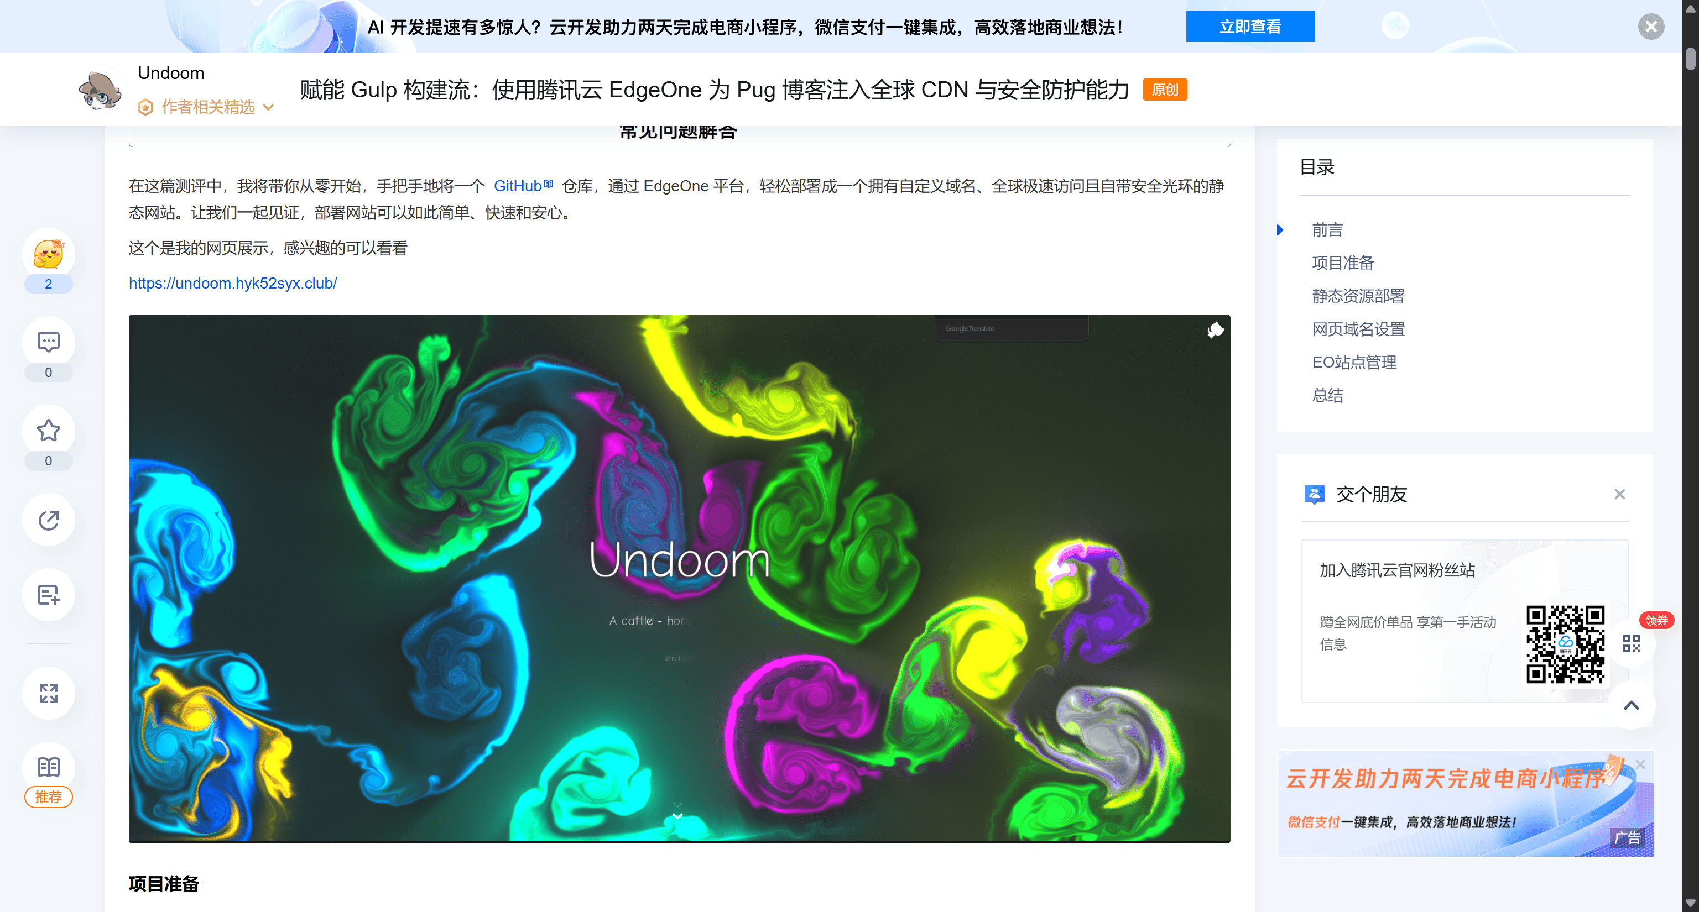Click the share arrow icon
1699x912 pixels.
(48, 520)
